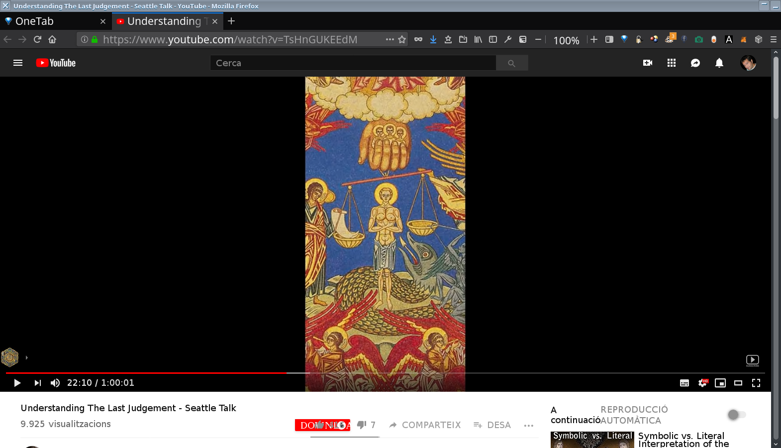The image size is (781, 448).
Task: Close the Understanding YouTube tab
Action: (215, 21)
